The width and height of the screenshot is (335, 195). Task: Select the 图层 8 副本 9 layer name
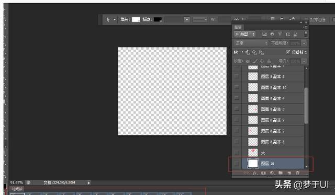coord(273,120)
